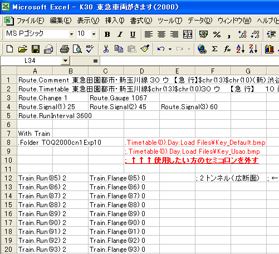Toggle Bold formatting
Viewport: 279px width, 254px height.
(107, 35)
